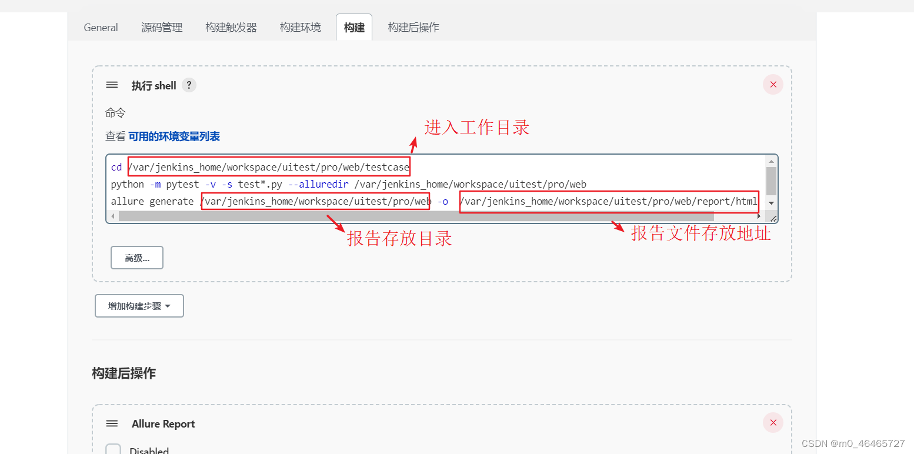The image size is (914, 454).
Task: Click the Allure Report title text
Action: pyautogui.click(x=163, y=424)
